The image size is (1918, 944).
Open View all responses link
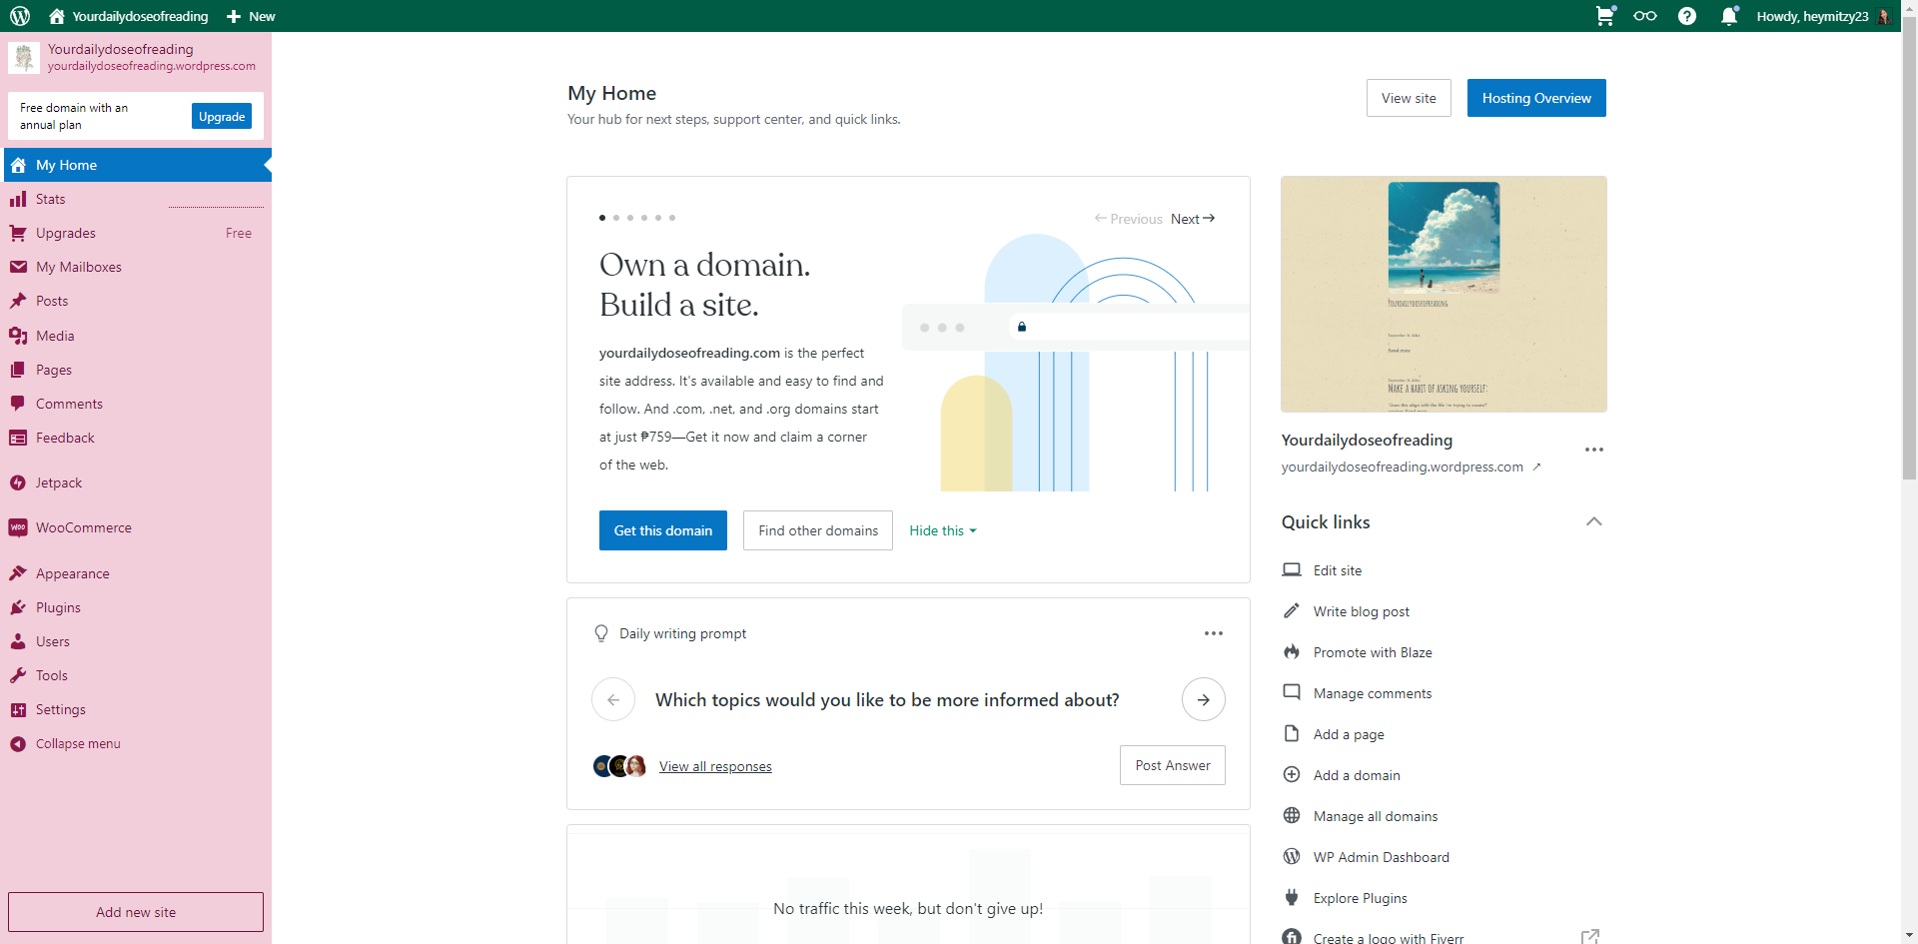click(714, 766)
